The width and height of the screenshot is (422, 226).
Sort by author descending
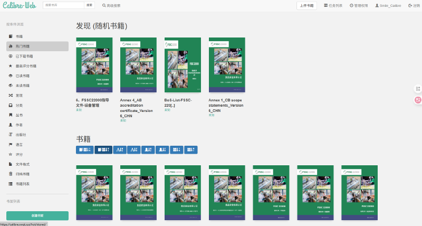coord(162,150)
